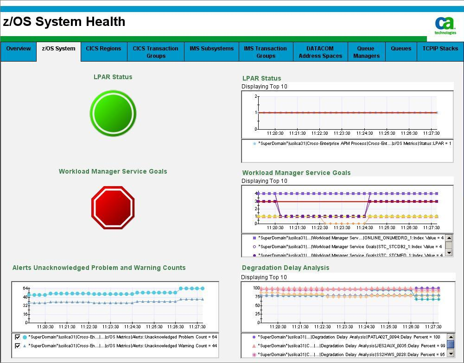
Task: Click the Alerts Unacknowledged counts chart
Action: (x=115, y=307)
